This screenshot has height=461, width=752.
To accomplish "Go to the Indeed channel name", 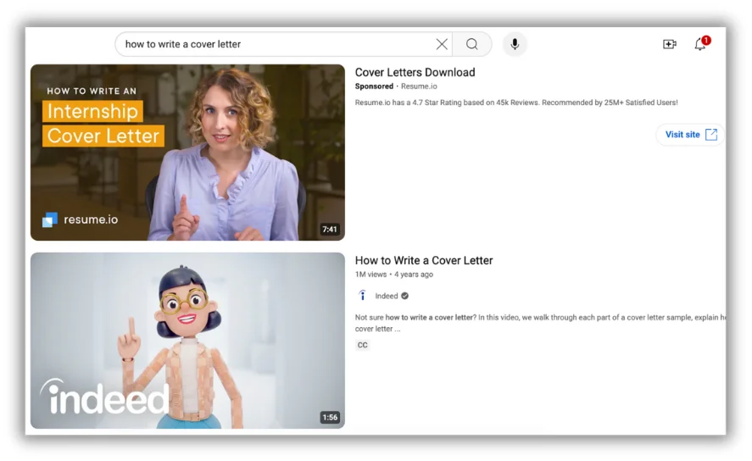I will 386,296.
